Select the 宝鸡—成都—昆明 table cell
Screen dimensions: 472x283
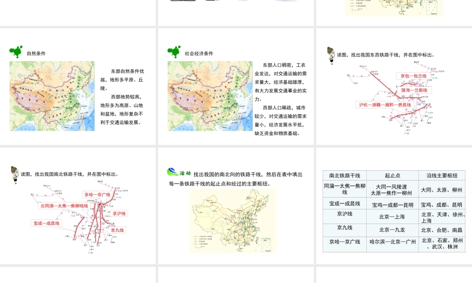coord(392,205)
